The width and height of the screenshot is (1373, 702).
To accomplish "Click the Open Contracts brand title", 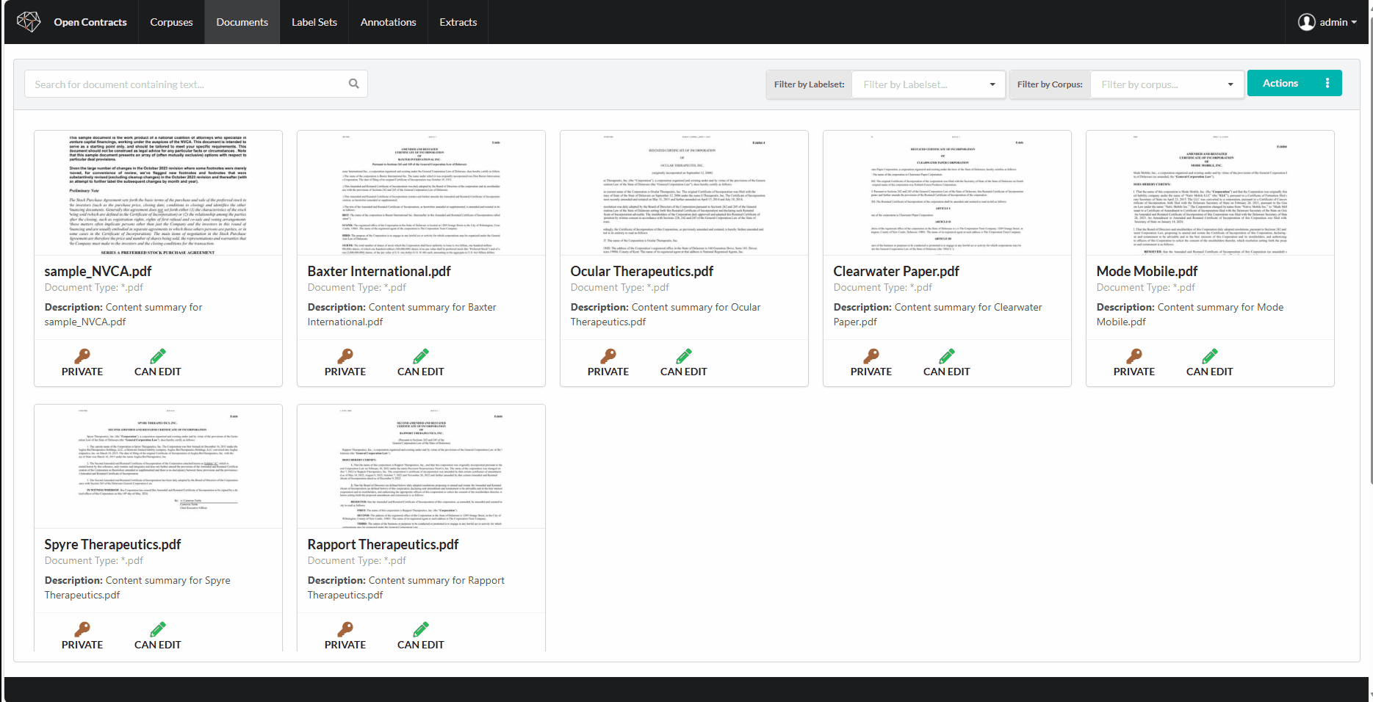I will 90,22.
